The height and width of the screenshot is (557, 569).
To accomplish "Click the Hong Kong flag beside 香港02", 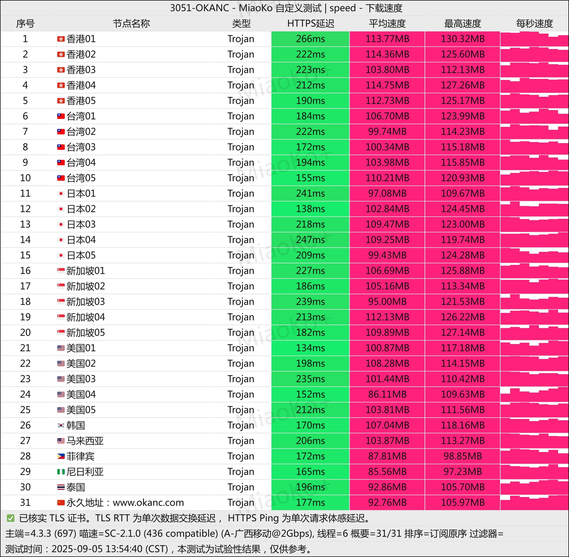I will coord(61,54).
